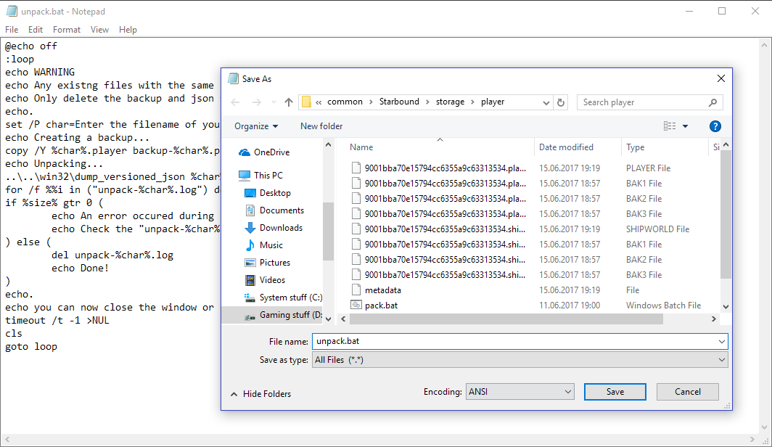Open the Format menu in Notepad
This screenshot has width=772, height=447.
click(x=67, y=30)
